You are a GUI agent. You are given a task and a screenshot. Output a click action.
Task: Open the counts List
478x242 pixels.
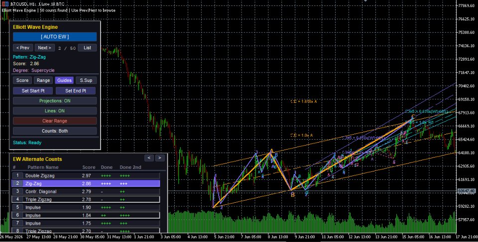pyautogui.click(x=87, y=48)
